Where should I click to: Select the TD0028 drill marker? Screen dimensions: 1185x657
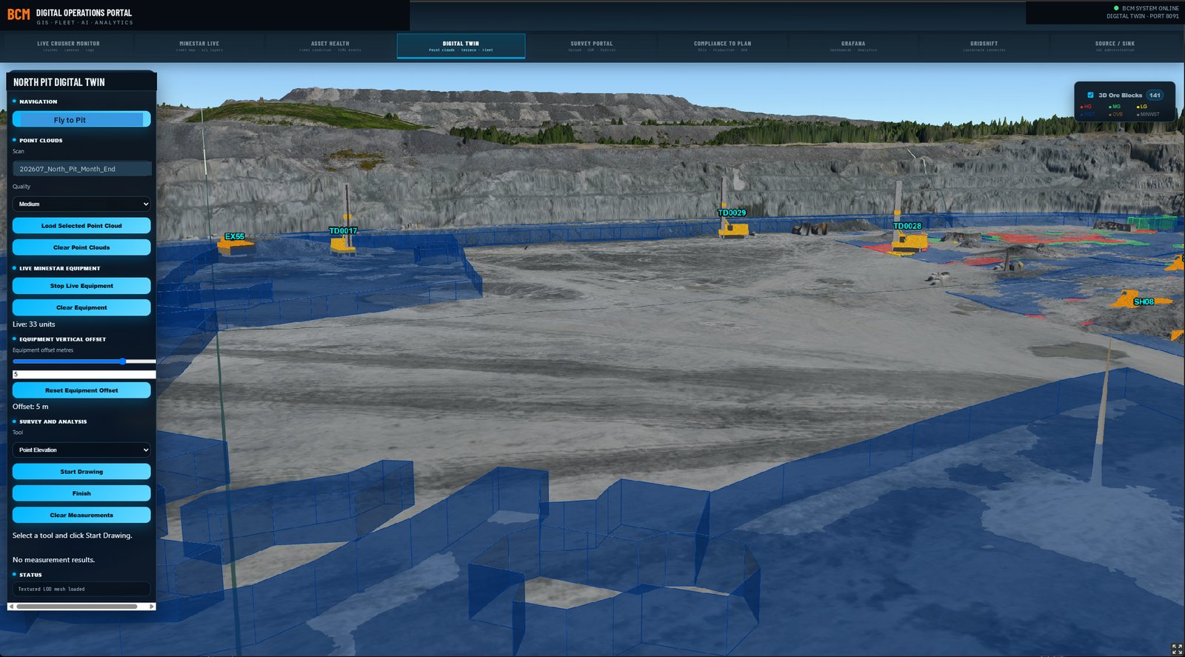[x=907, y=226]
